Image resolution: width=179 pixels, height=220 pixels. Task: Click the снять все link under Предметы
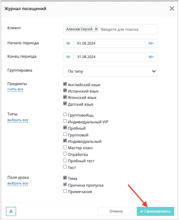pos(15,89)
